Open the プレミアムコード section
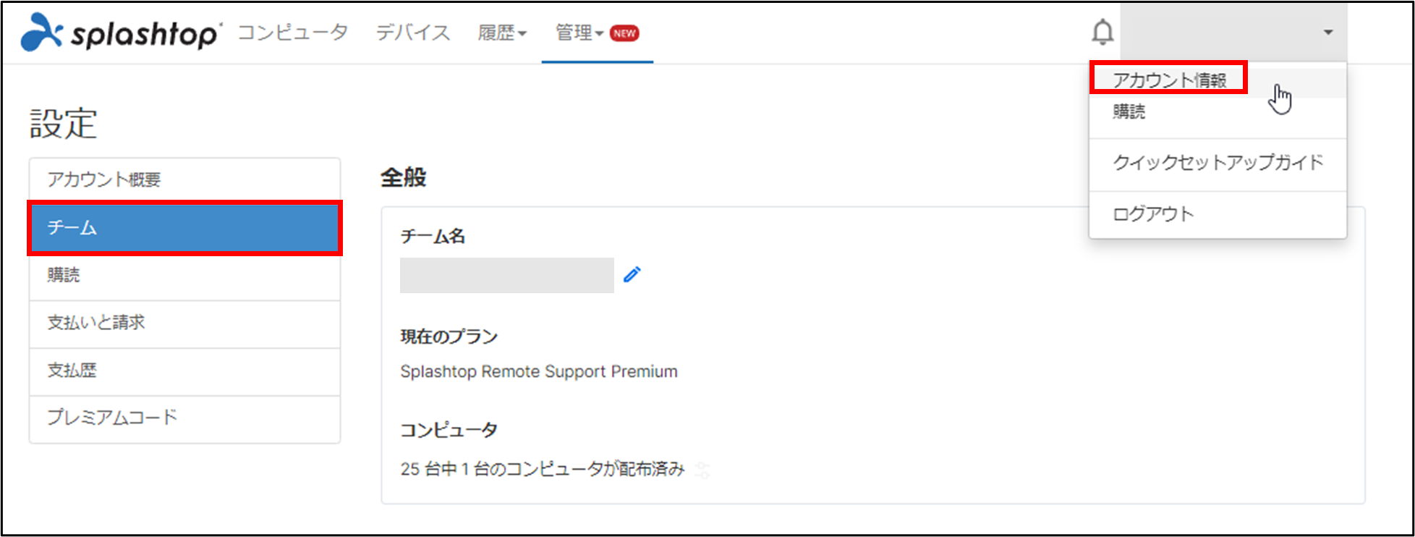 [x=111, y=418]
